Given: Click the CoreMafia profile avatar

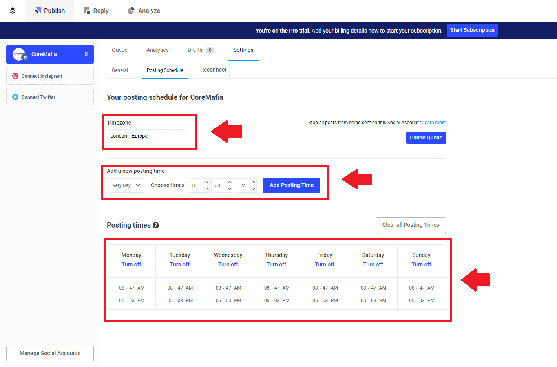Looking at the screenshot, I should click(x=19, y=54).
